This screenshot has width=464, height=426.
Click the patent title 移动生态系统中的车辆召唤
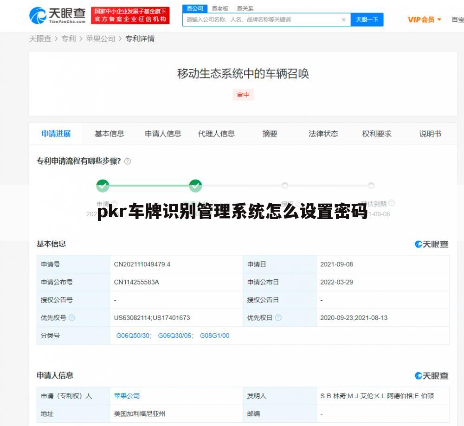243,74
